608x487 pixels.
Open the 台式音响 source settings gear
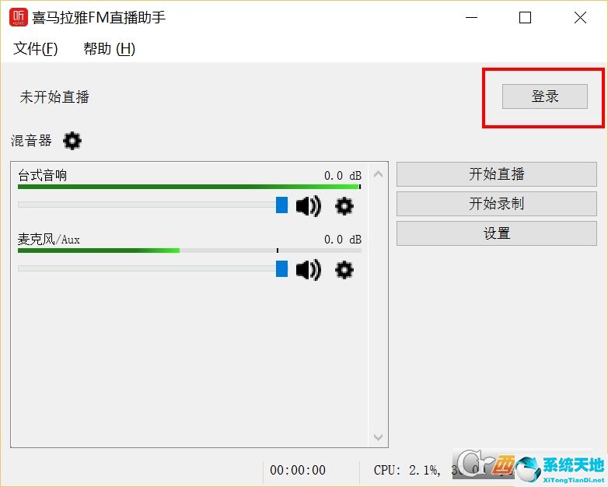(x=344, y=205)
